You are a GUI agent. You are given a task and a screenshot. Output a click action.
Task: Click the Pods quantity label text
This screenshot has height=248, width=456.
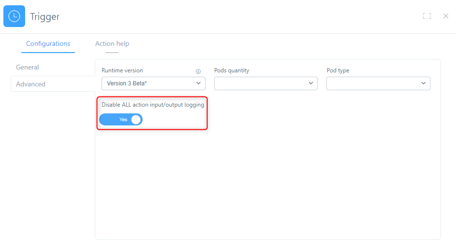[232, 70]
